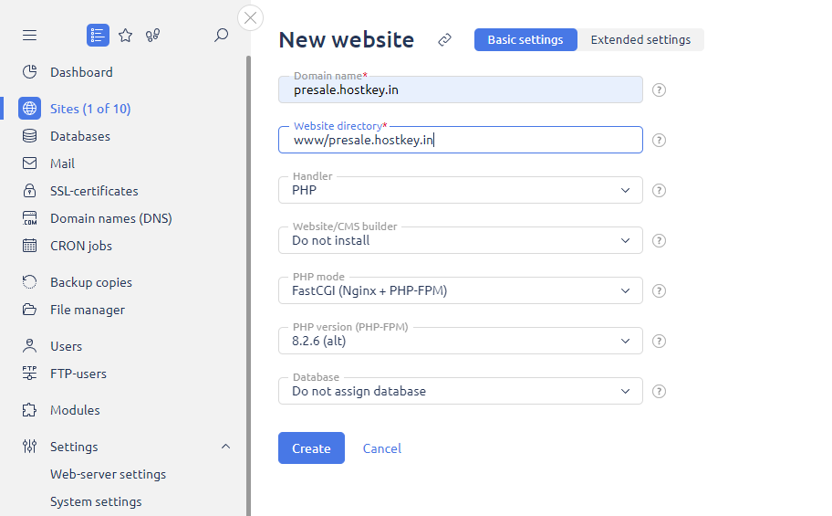The width and height of the screenshot is (832, 516).
Task: Click the link icon beside New website
Action: [x=444, y=39]
